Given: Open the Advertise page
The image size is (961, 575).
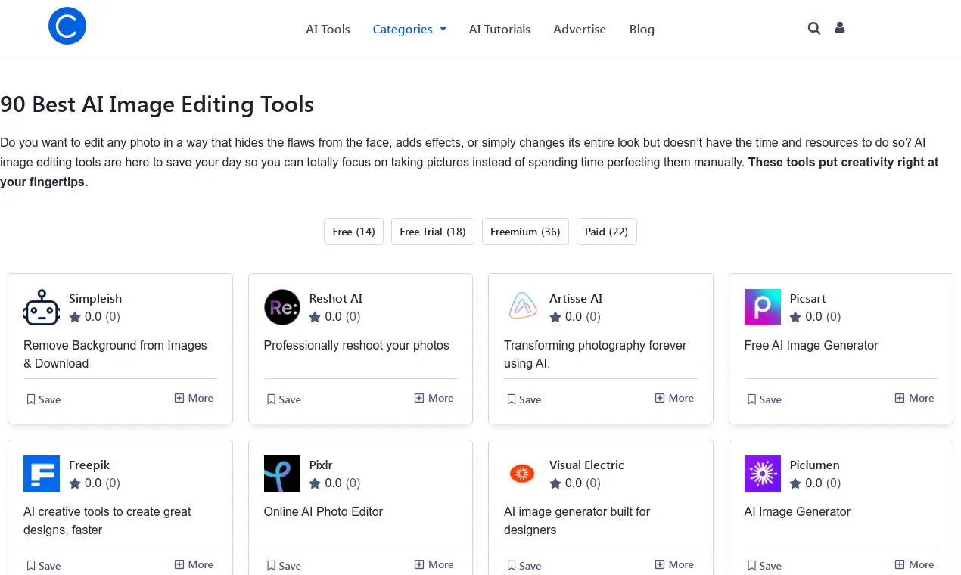Looking at the screenshot, I should pos(580,30).
